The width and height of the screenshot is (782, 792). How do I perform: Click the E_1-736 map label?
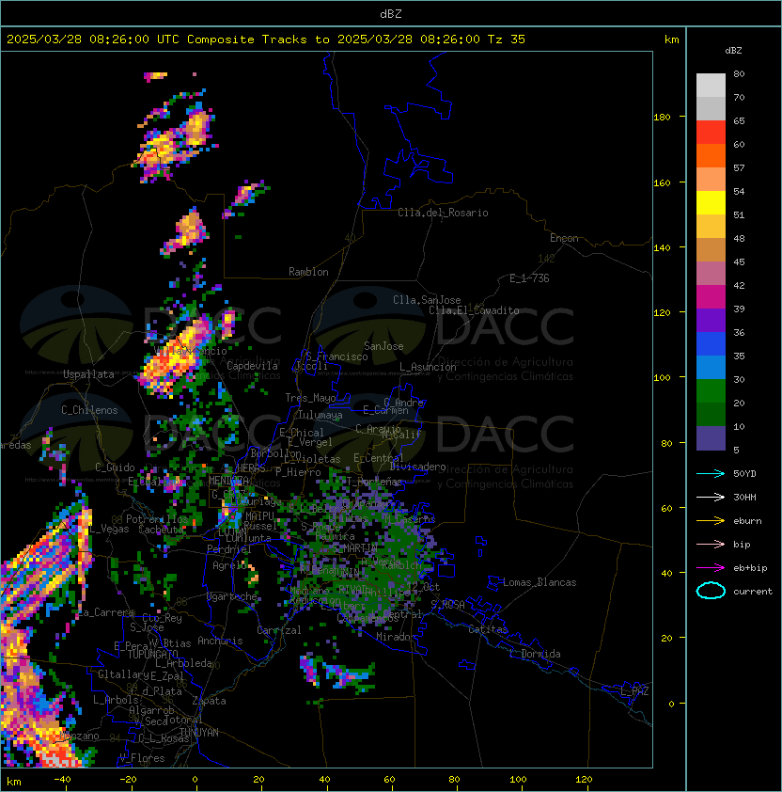(x=529, y=278)
